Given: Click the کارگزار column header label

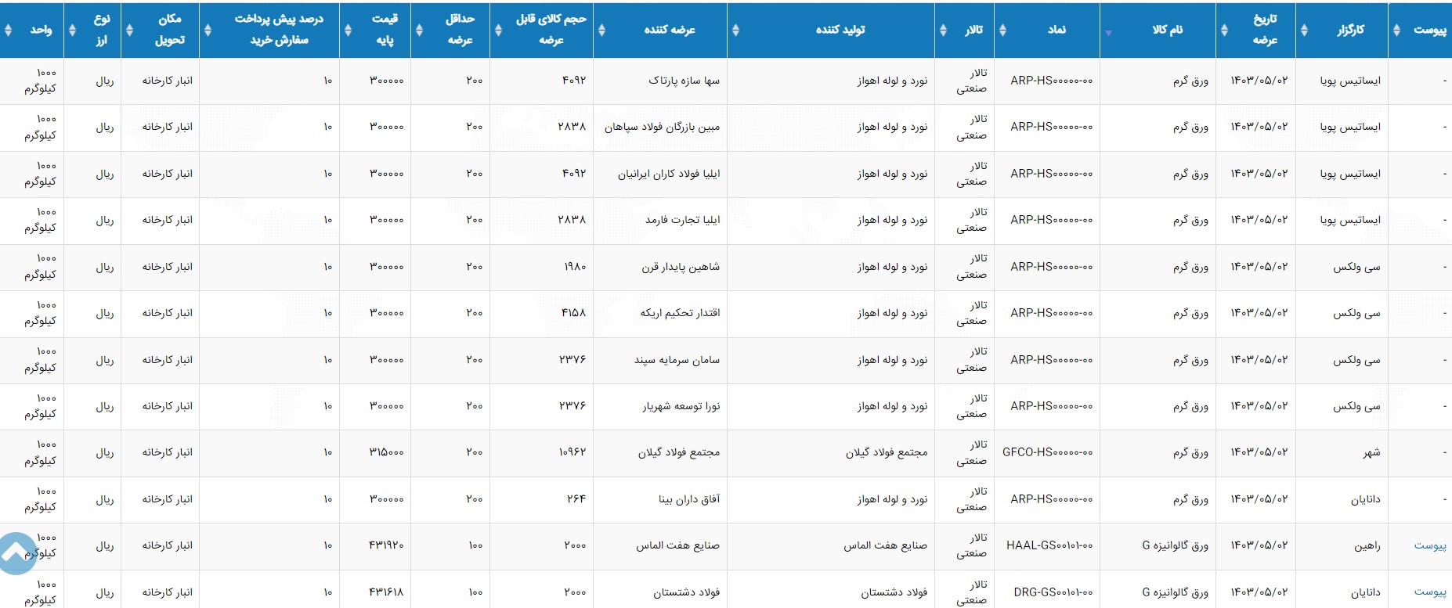Looking at the screenshot, I should pyautogui.click(x=1350, y=30).
